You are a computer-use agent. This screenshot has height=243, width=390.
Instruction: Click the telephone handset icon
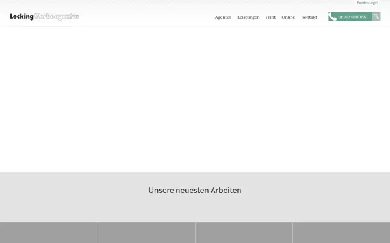(332, 17)
